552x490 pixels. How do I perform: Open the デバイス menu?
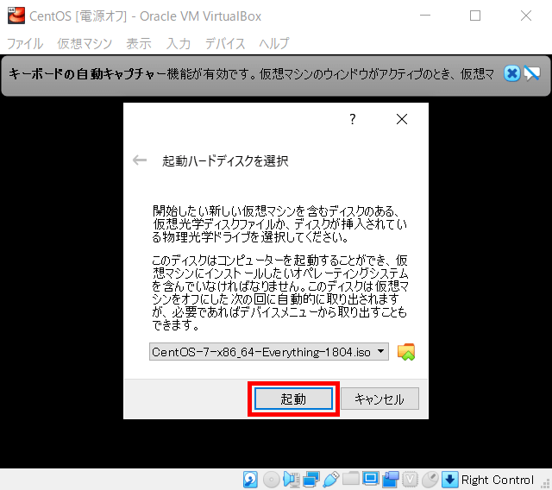(x=225, y=44)
